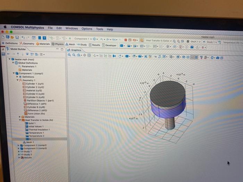Collapse the Geometry 1 node
The height and width of the screenshot is (182, 243).
17,80
